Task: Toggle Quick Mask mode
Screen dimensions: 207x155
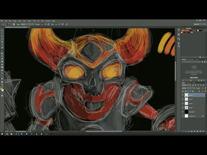Action: pyautogui.click(x=2, y=93)
